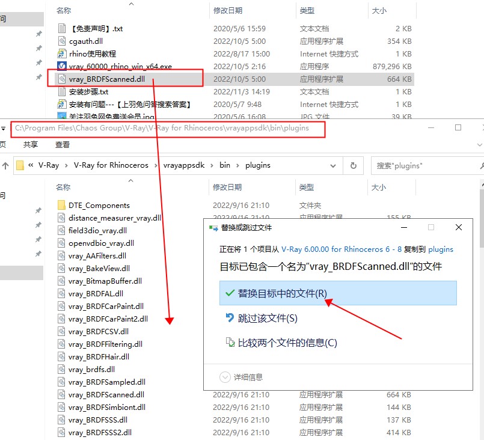The image size is (484, 440).
Task: Select the DTE_Components folder icon
Action: tap(61, 205)
